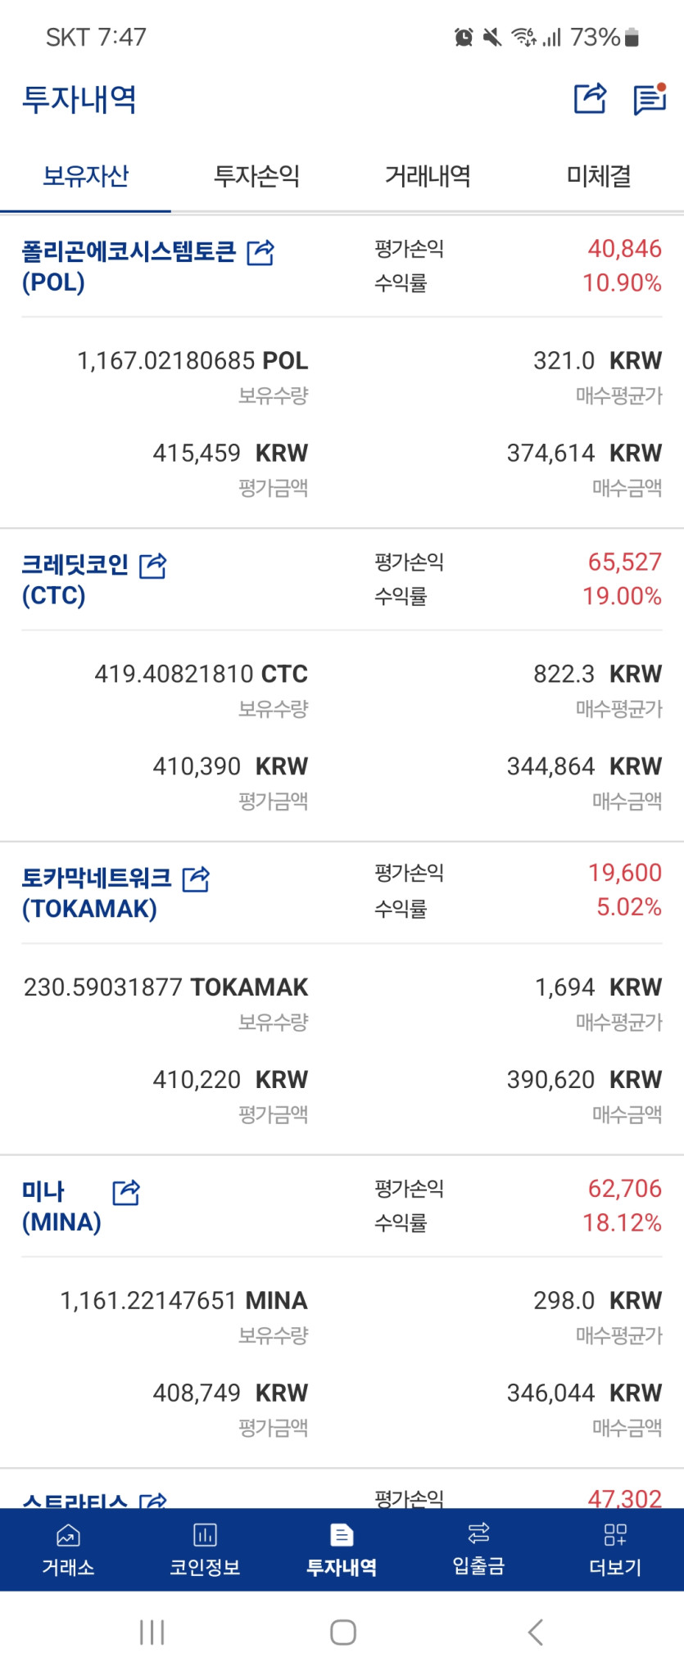Select 입출금 in the bottom navigation
This screenshot has height=1671, width=684.
[478, 1550]
